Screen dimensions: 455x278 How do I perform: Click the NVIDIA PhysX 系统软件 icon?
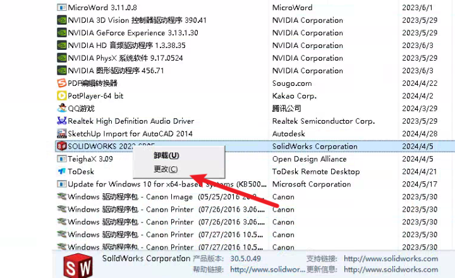pos(61,58)
